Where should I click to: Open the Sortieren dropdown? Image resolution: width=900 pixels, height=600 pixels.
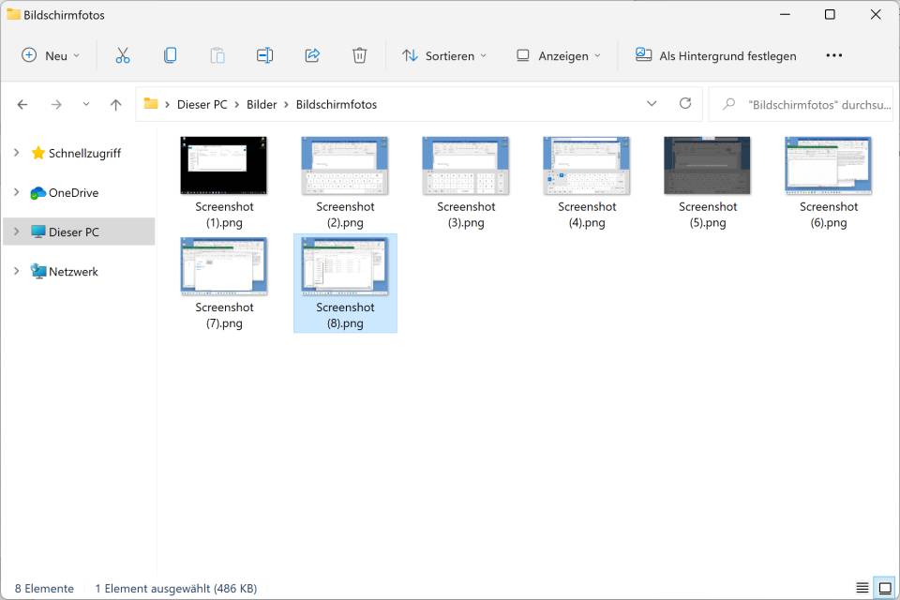[444, 55]
